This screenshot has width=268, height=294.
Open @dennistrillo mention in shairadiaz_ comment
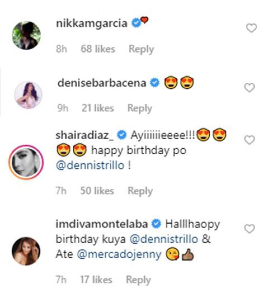click(90, 165)
